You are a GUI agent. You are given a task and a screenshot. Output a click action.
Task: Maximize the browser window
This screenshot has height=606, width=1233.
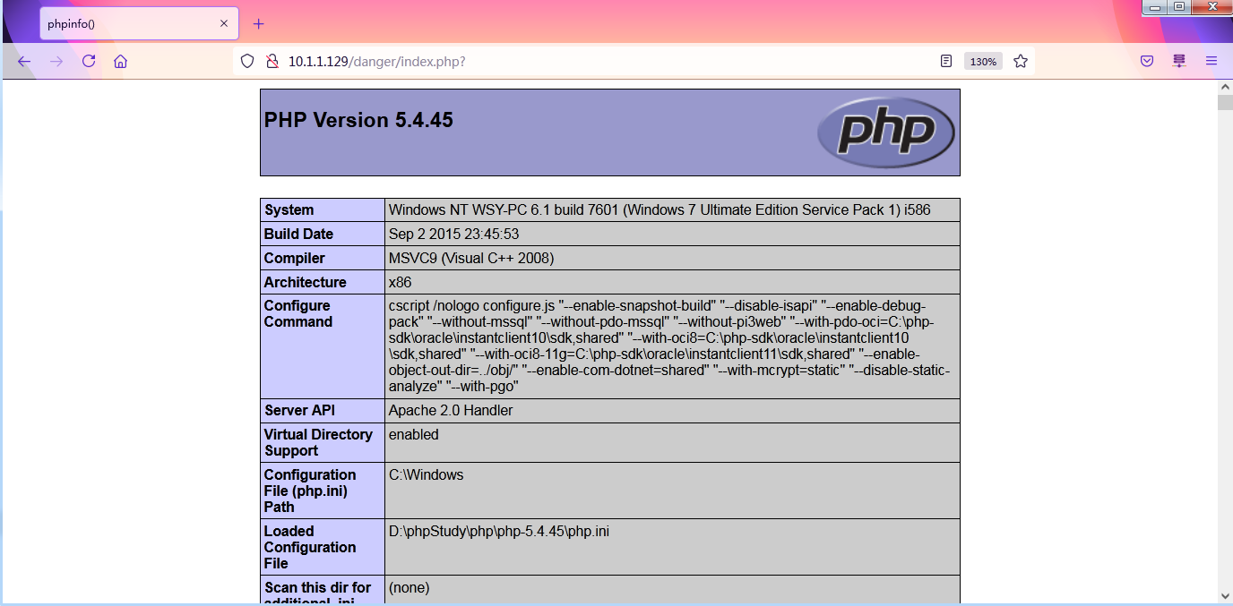(x=1178, y=7)
